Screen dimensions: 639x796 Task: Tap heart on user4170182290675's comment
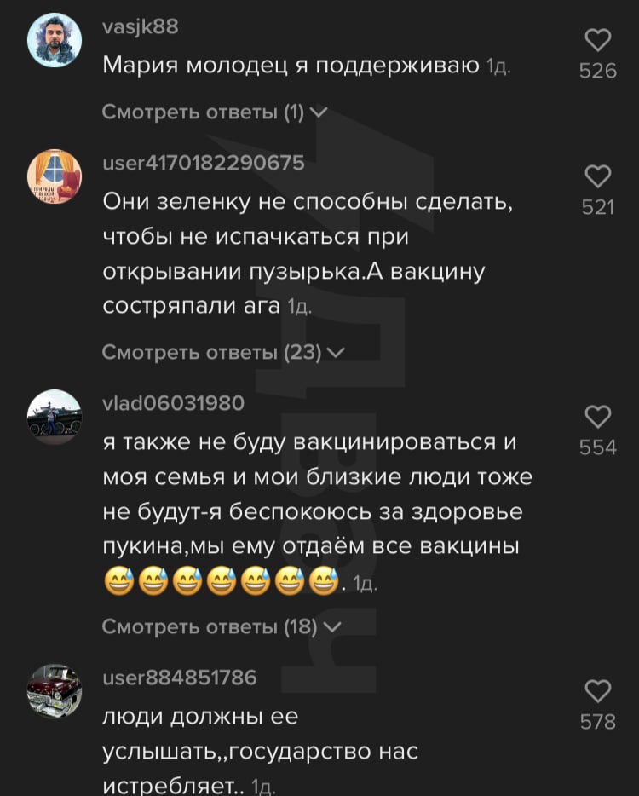pyautogui.click(x=598, y=176)
